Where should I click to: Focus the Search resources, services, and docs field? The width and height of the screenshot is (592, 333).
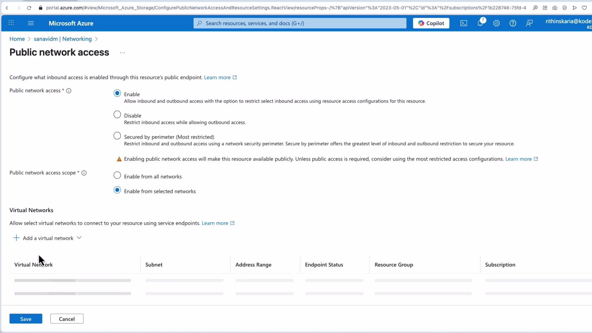point(300,23)
